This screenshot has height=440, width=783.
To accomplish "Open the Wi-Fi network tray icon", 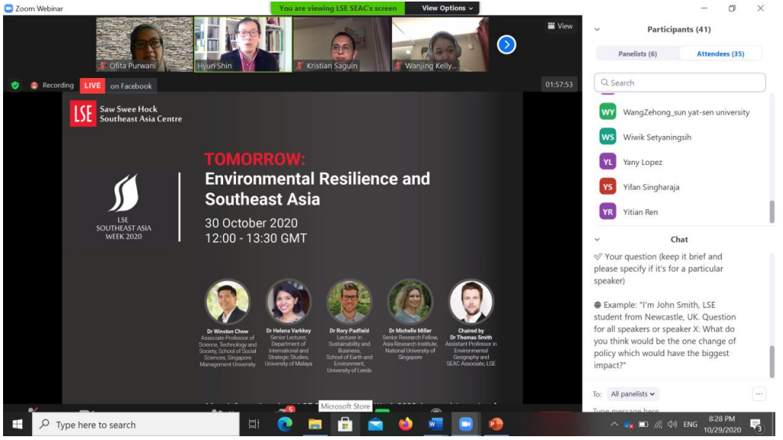I will 658,425.
